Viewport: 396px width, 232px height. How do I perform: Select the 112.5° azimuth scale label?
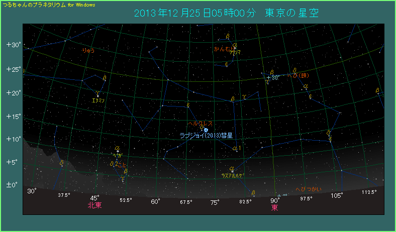369,191
